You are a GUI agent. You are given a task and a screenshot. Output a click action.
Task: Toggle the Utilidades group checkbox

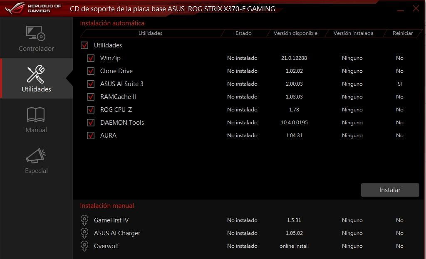point(84,45)
